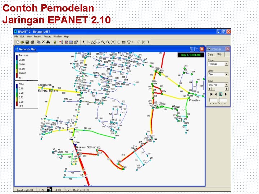Screen dimensions: 259x194
Task: Select the Add Tank tool
Action: coord(129,42)
